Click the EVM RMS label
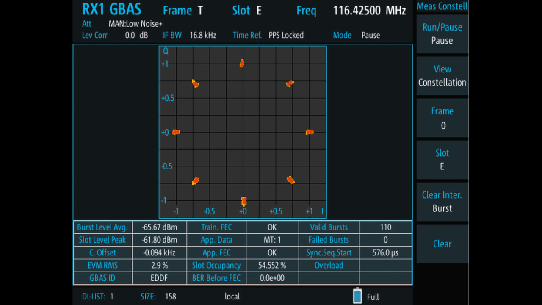 click(x=102, y=265)
